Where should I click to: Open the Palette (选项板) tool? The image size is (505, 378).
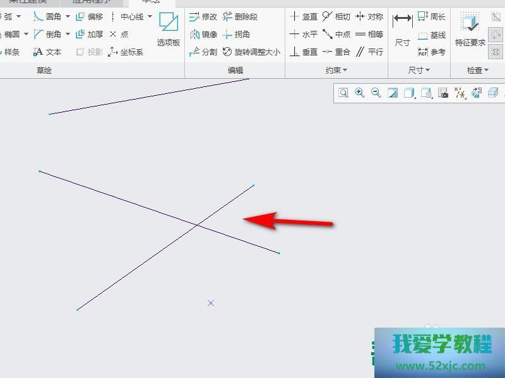169,30
